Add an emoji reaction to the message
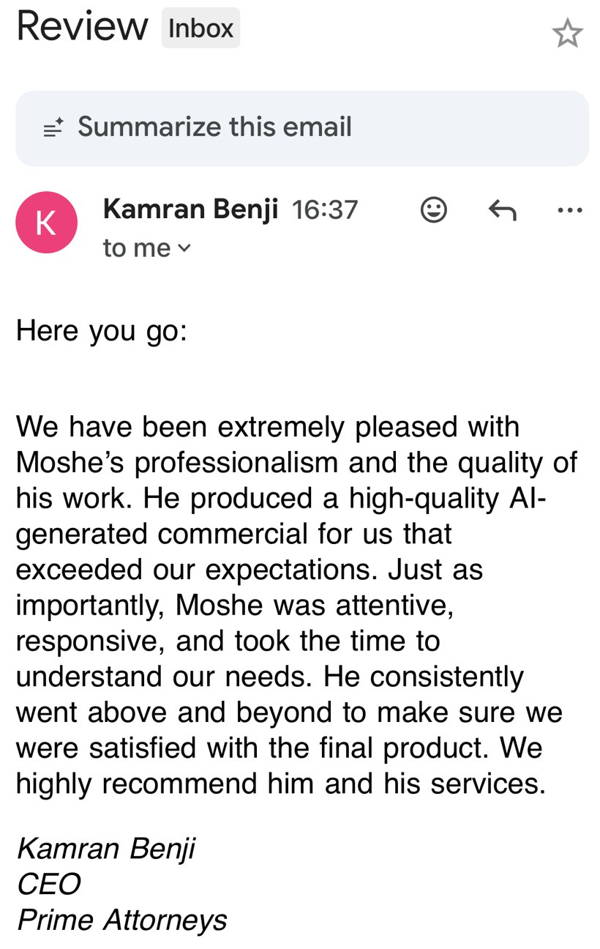Image resolution: width=600 pixels, height=949 pixels. click(x=434, y=210)
